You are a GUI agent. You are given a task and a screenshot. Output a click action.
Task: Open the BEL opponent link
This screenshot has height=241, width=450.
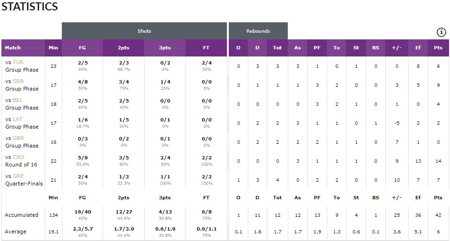[x=18, y=100]
